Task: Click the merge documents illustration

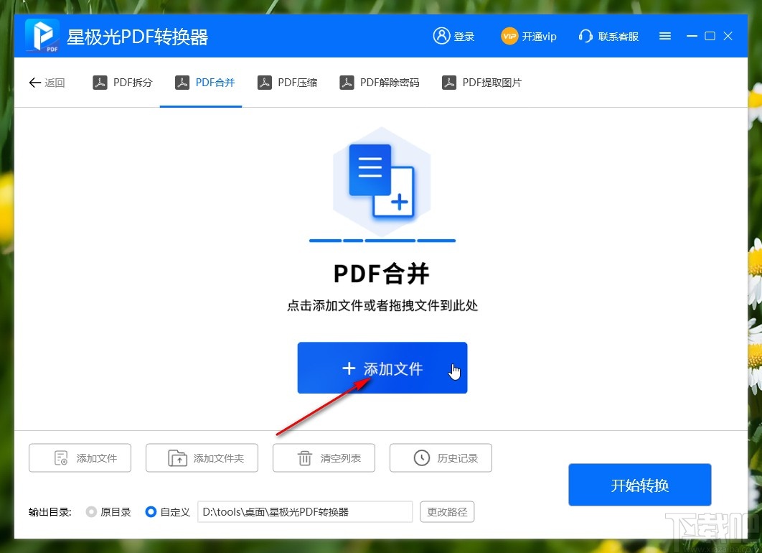Action: coord(382,182)
